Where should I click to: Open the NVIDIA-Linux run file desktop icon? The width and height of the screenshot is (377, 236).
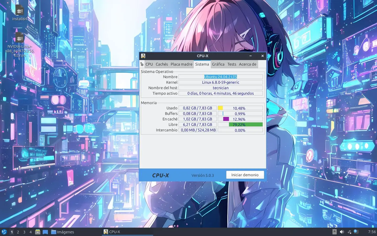pos(20,45)
